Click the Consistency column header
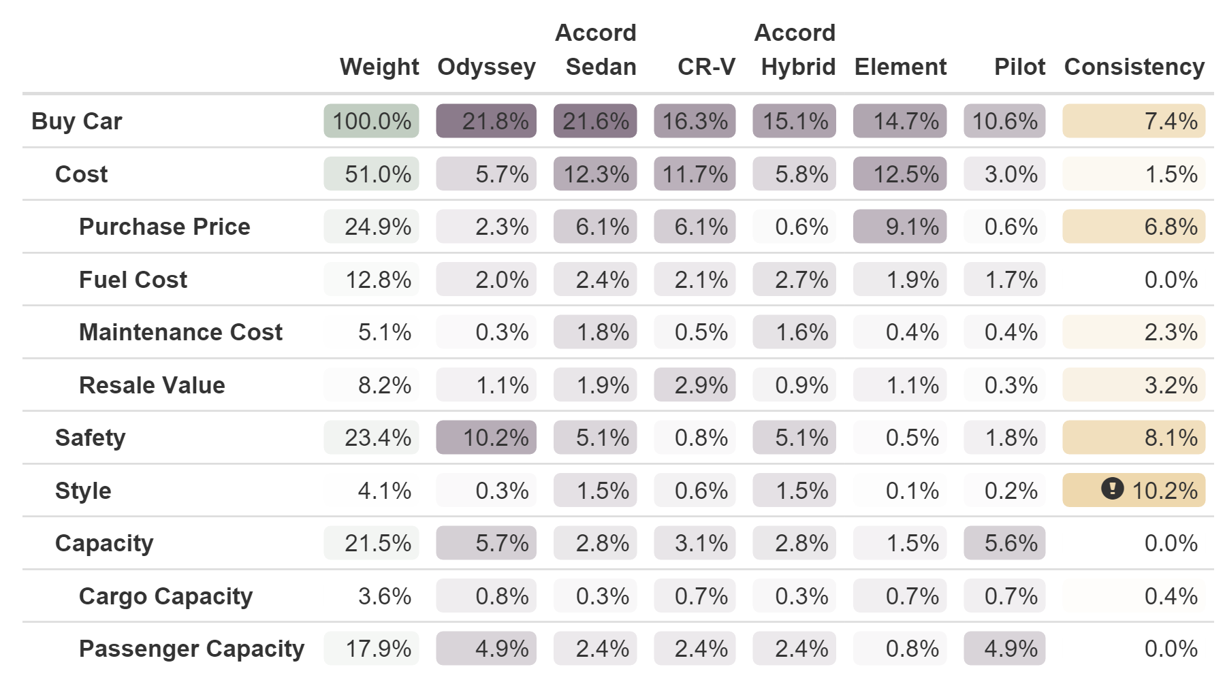Screen dimensions: 1225x684 (1134, 67)
